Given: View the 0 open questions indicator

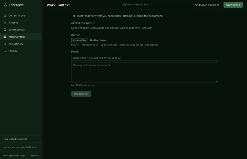Looking at the screenshot, I should point(207,5).
